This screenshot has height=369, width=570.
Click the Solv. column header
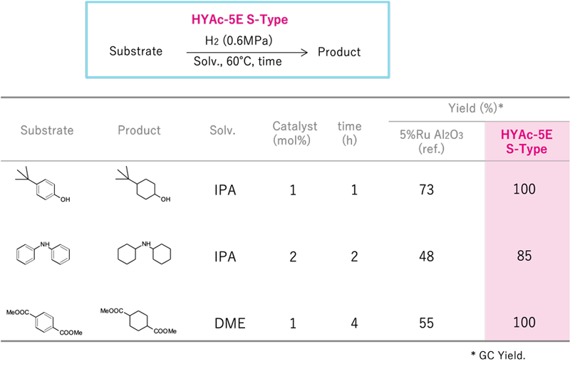click(222, 130)
